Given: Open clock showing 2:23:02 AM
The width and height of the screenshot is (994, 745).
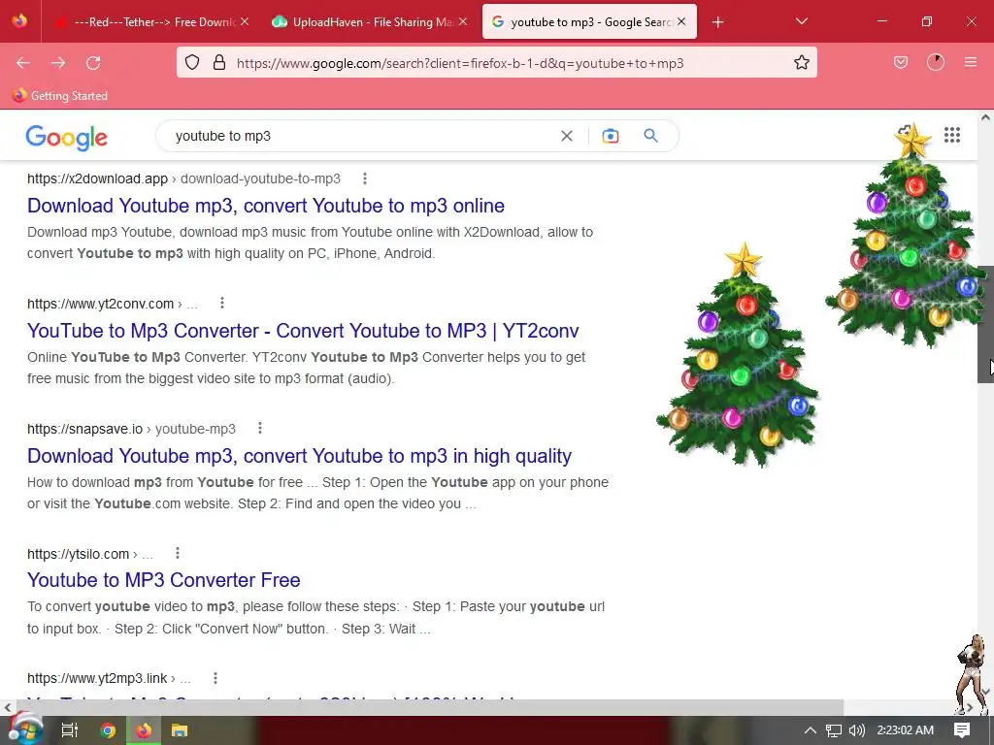Looking at the screenshot, I should 906,730.
